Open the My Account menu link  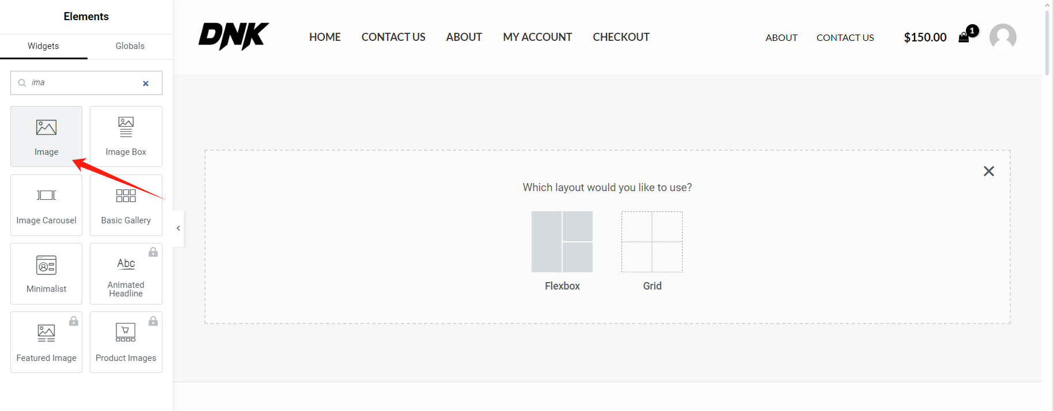point(537,37)
